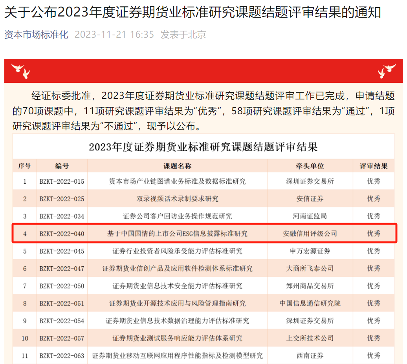Select code BZKT-2022-025
The width and height of the screenshot is (407, 364).
(x=62, y=199)
